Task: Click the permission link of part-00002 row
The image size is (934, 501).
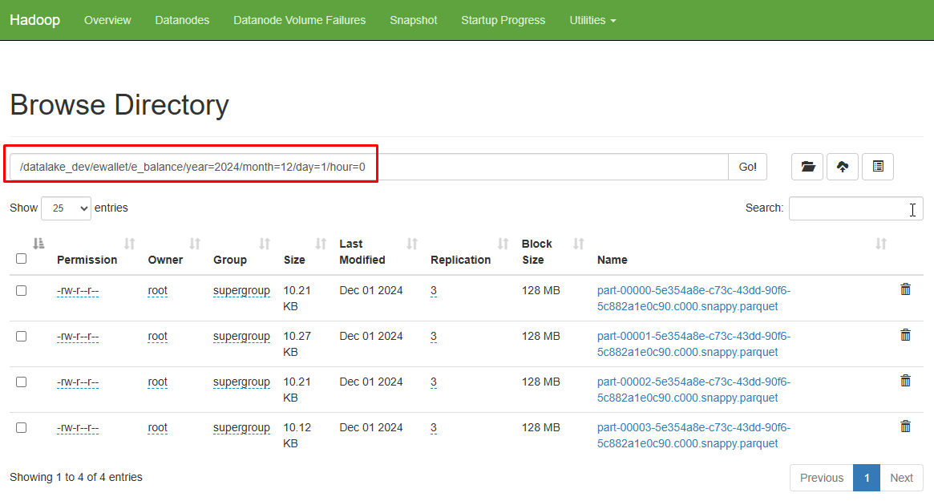Action: (x=78, y=382)
